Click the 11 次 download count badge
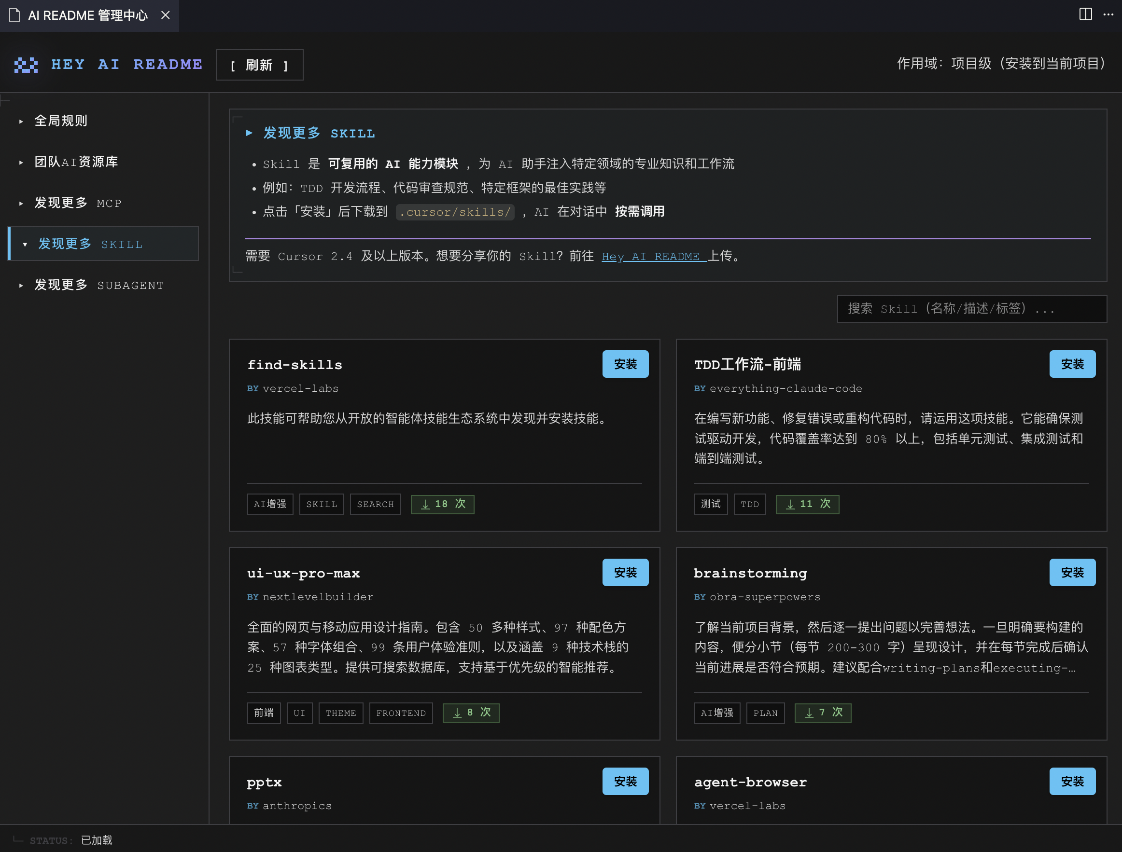This screenshot has width=1122, height=852. (x=807, y=504)
